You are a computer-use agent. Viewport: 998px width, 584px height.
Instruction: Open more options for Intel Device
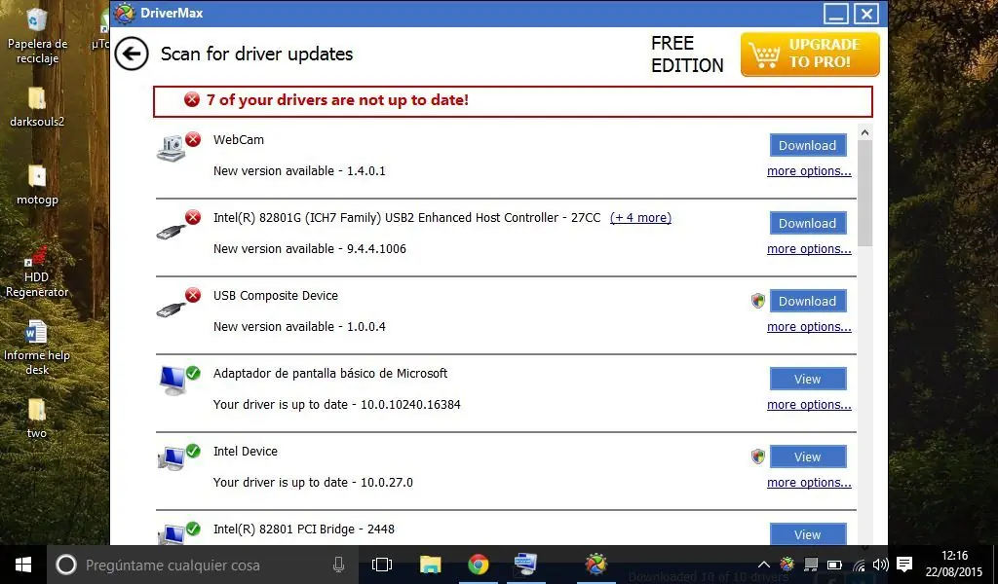tap(809, 483)
